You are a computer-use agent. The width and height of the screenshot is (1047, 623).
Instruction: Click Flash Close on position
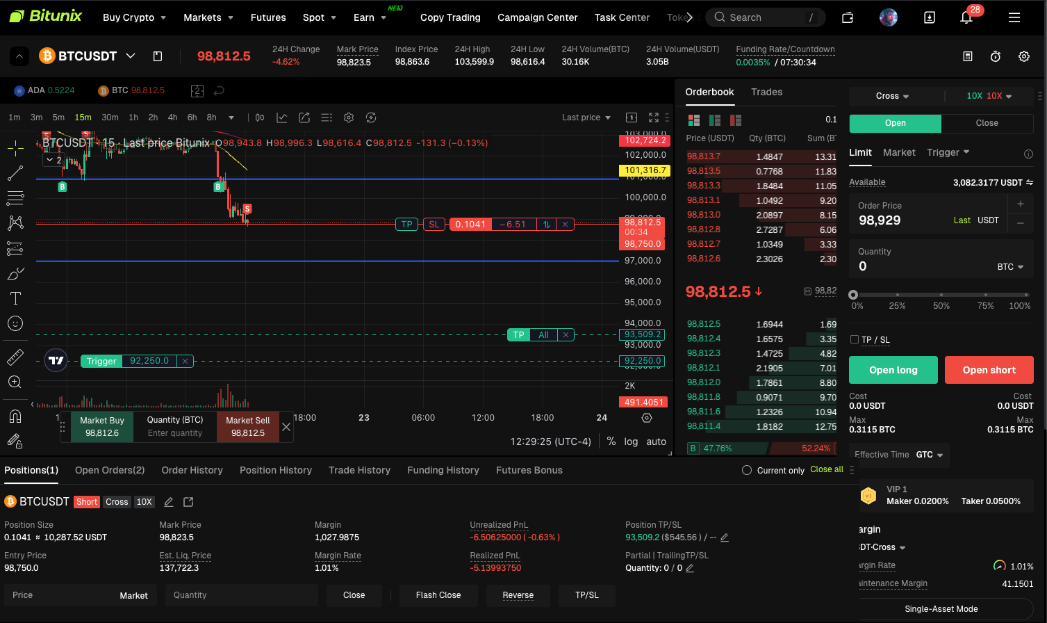pyautogui.click(x=438, y=595)
